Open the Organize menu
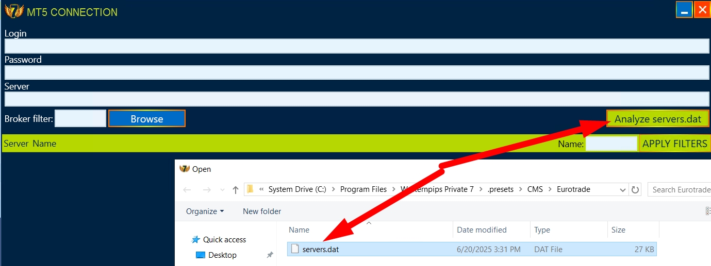The height and width of the screenshot is (266, 711). (205, 211)
